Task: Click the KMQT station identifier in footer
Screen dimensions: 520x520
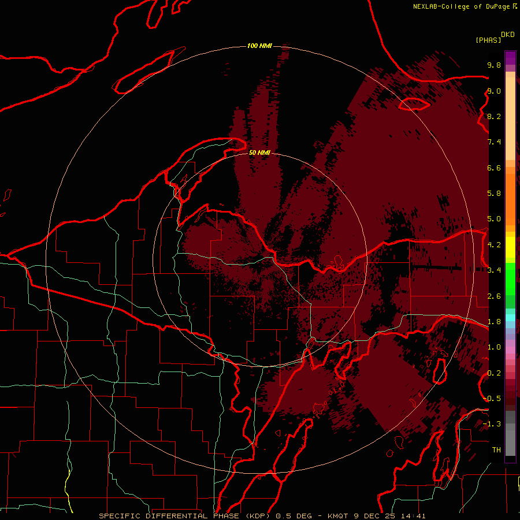Action: tap(338, 516)
